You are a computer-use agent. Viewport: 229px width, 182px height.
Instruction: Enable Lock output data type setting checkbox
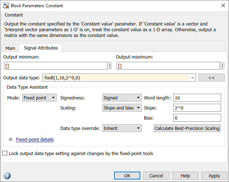(x=5, y=154)
